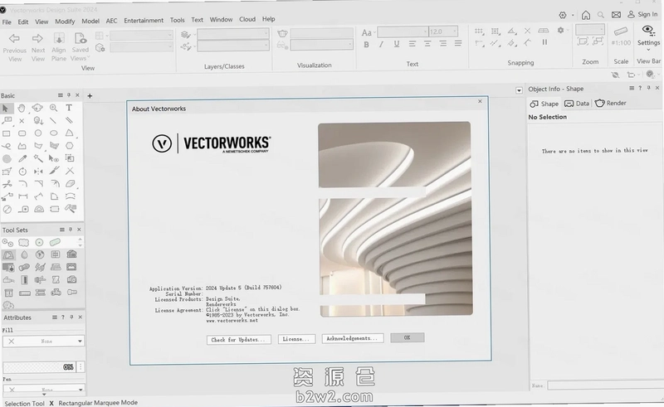The width and height of the screenshot is (664, 407).
Task: Open the File menu
Action: point(7,22)
